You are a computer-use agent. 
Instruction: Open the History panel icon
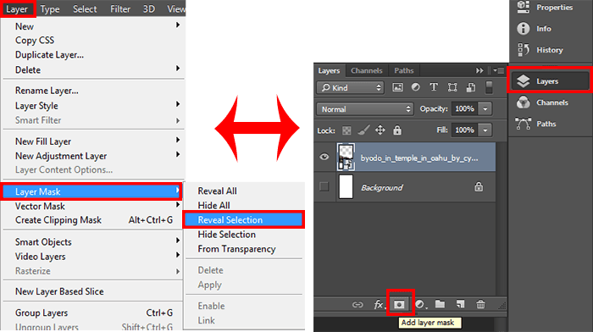pyautogui.click(x=524, y=49)
